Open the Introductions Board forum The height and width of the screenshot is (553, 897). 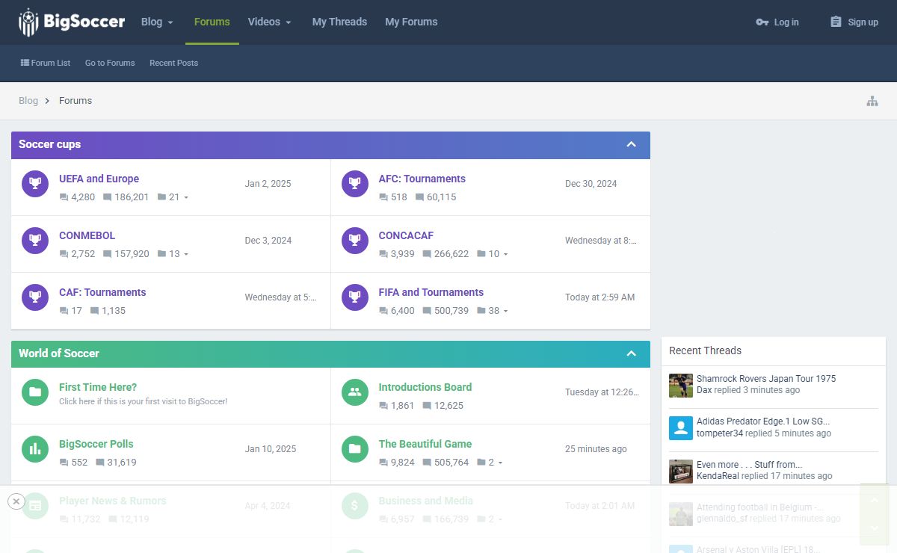425,387
